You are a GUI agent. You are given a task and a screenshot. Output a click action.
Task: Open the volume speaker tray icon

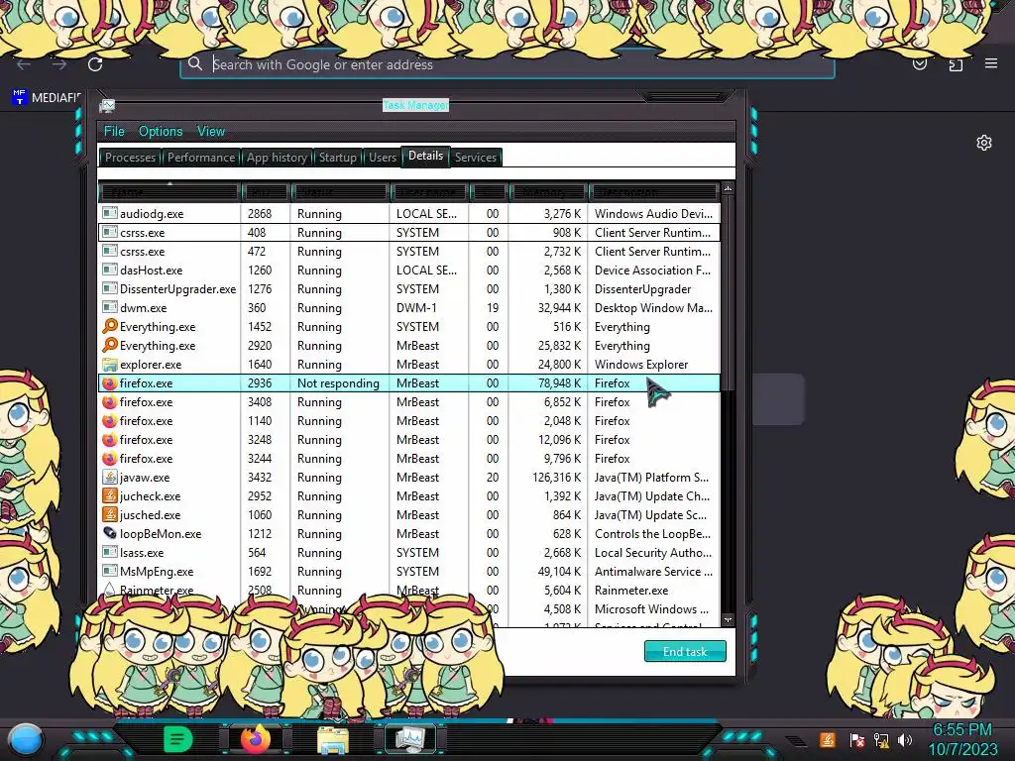pos(905,739)
